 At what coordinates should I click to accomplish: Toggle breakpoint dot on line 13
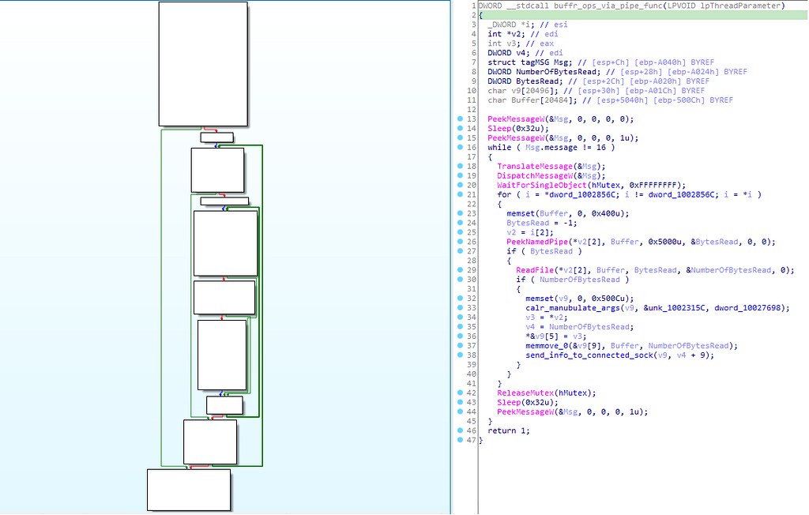461,118
